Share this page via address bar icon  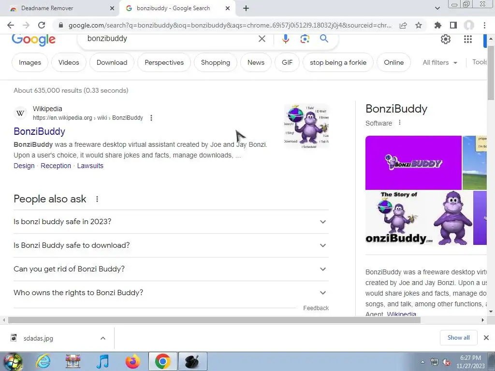coord(403,25)
